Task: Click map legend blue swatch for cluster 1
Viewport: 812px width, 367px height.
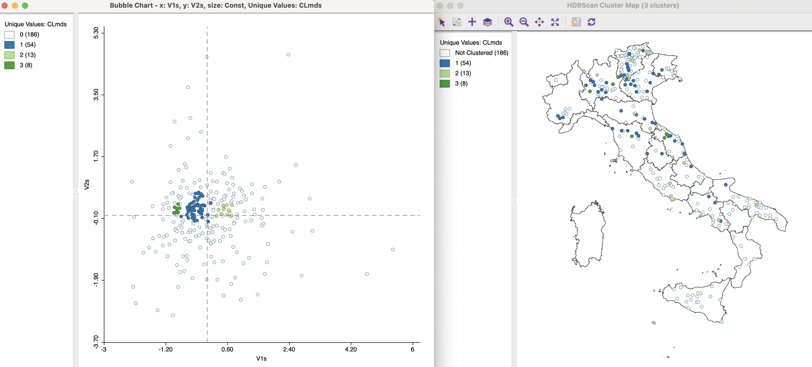Action: pos(445,63)
